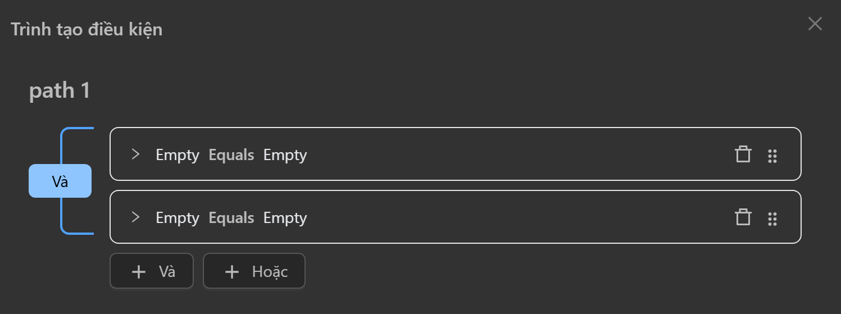Click empty space inside the second condition row
Image resolution: width=841 pixels, height=314 pixels.
pos(506,217)
